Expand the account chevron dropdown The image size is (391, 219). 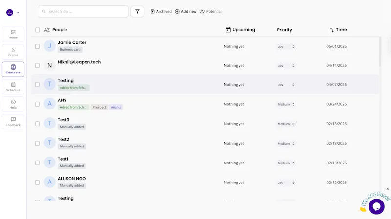(18, 13)
